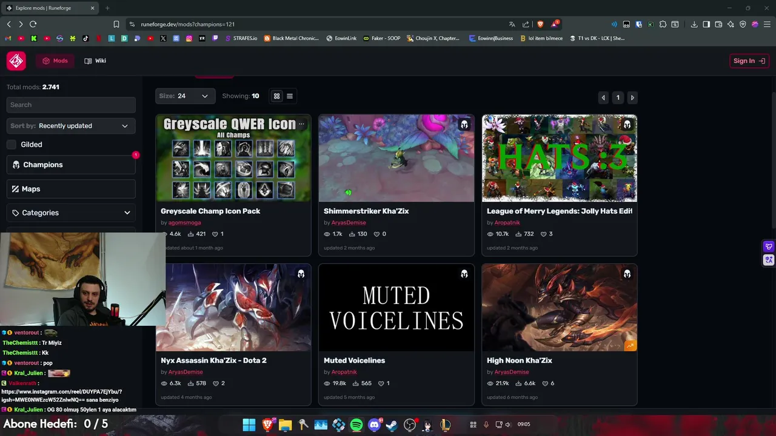Open File Explorer from the taskbar

(x=285, y=425)
